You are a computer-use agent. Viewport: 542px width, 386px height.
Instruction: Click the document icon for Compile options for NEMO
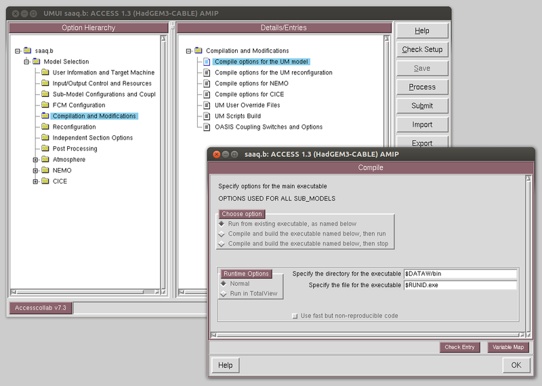[x=207, y=83]
